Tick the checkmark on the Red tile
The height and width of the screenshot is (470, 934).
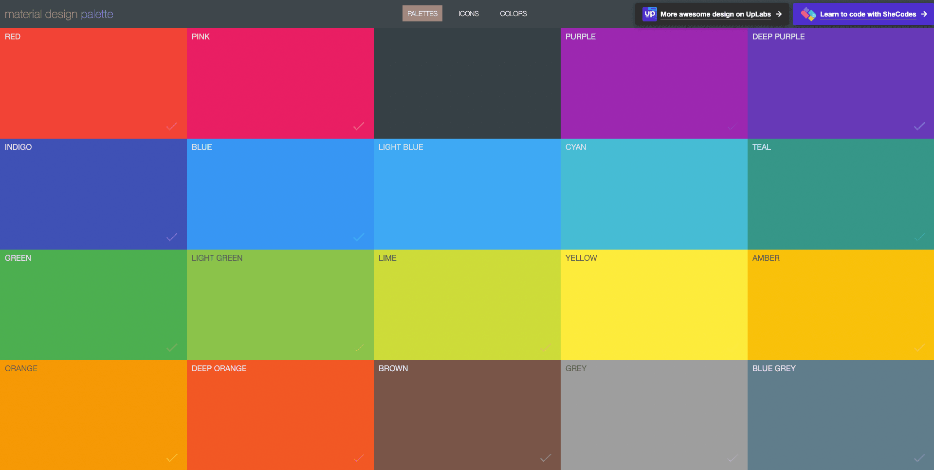(172, 127)
